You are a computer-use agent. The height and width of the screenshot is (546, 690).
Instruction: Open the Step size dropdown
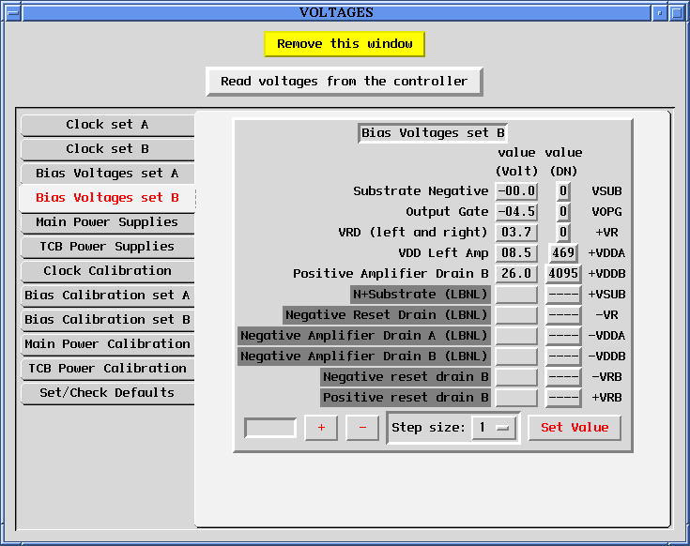494,428
